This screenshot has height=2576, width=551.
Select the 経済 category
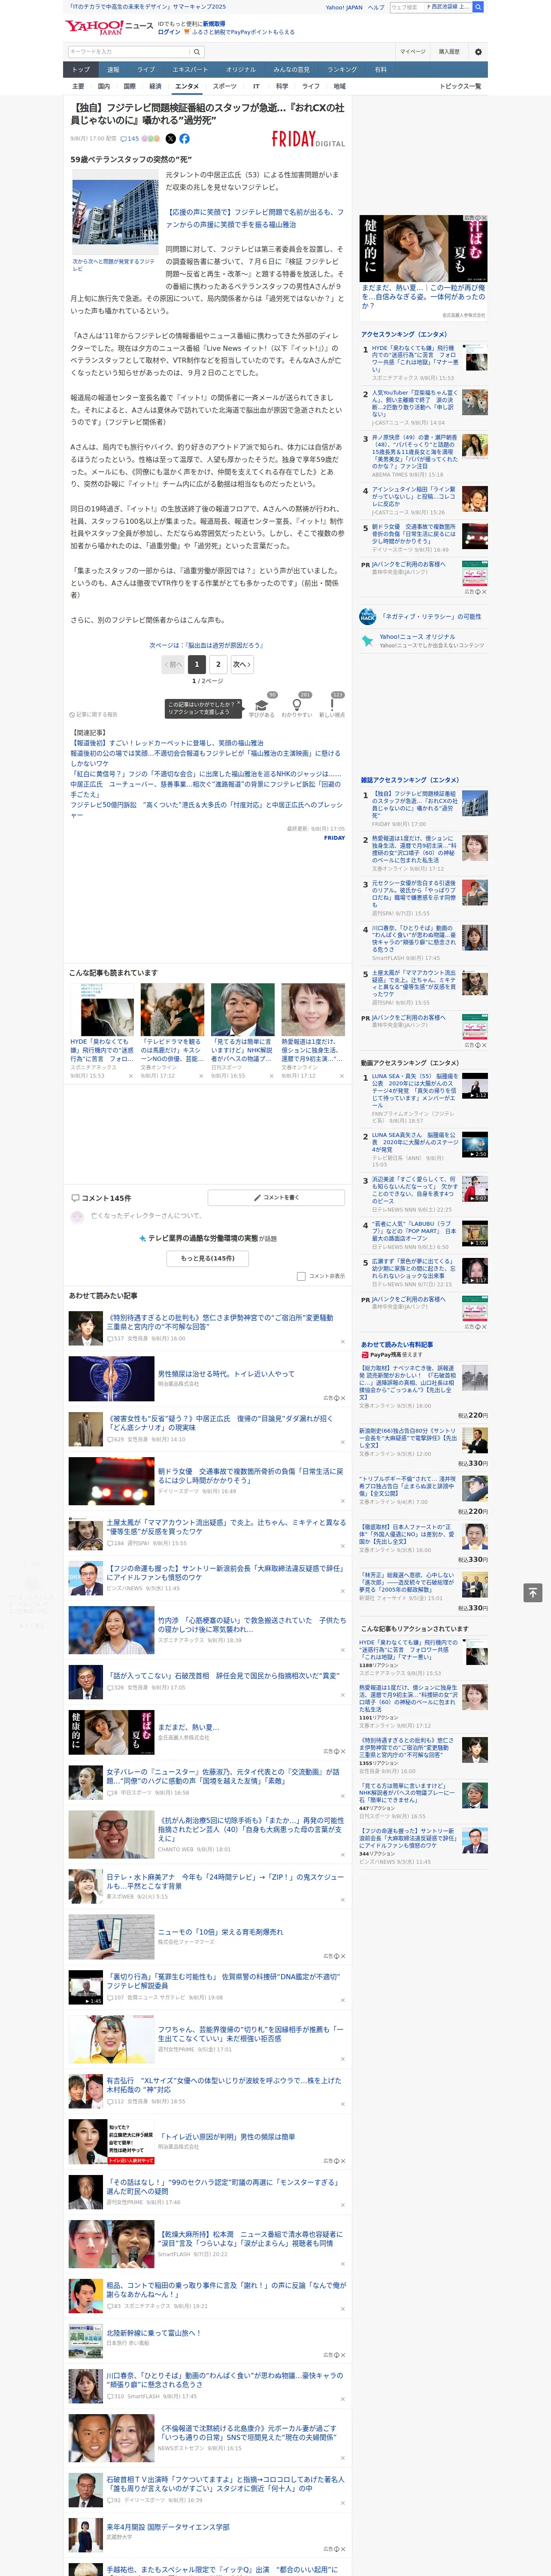(155, 87)
